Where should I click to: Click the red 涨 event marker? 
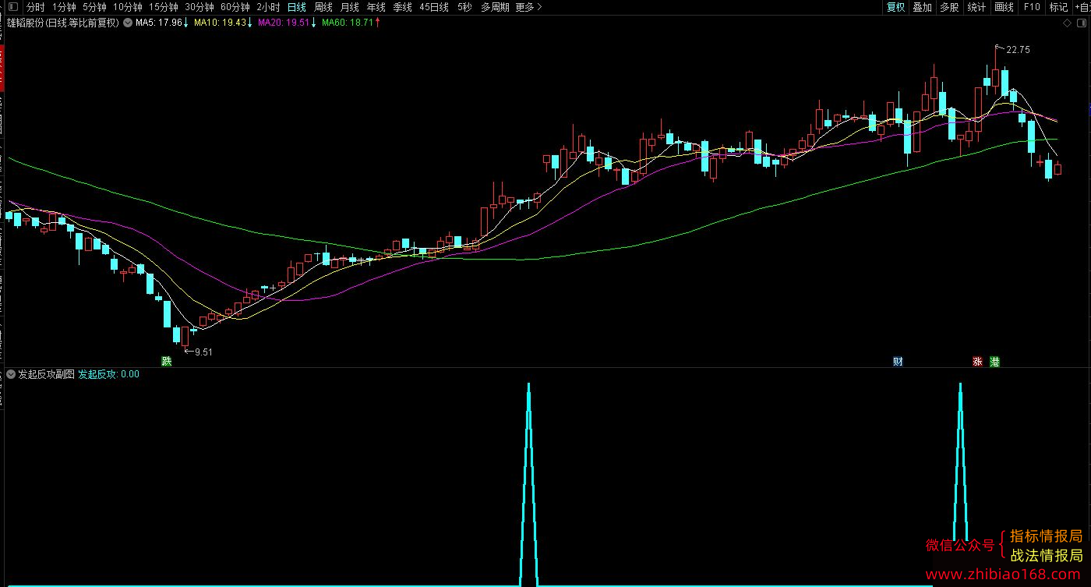pos(977,361)
